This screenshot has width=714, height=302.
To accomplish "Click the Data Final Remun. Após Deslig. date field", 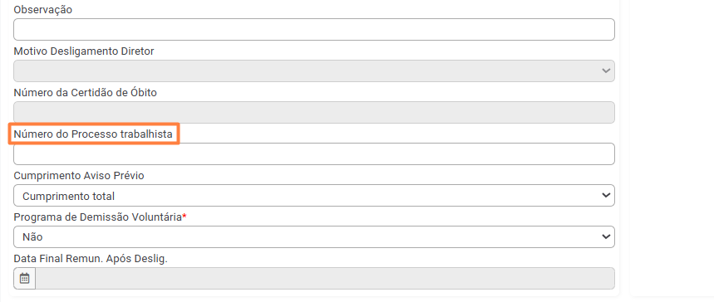I will click(x=325, y=278).
